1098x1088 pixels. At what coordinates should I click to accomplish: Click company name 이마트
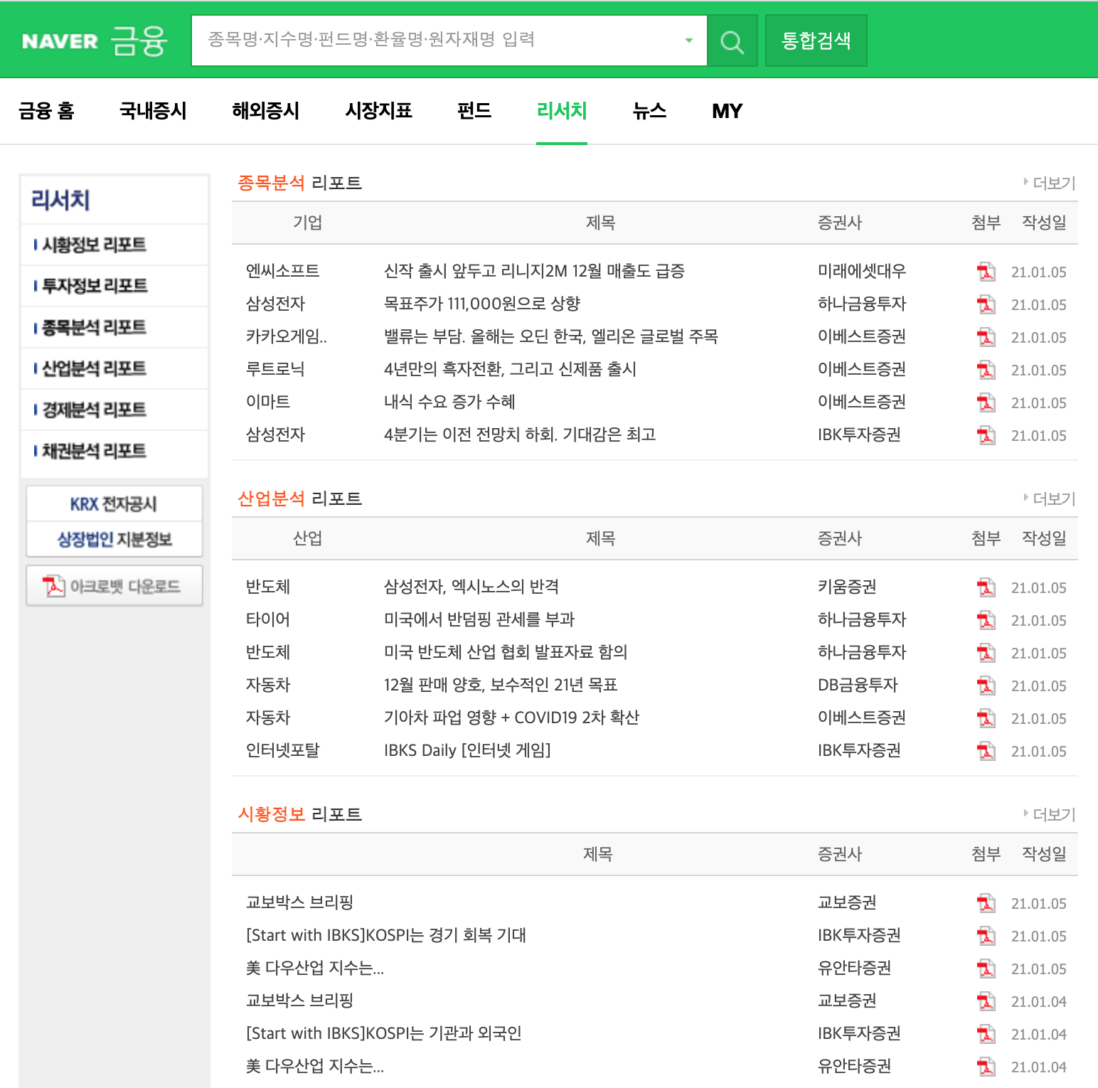267,402
